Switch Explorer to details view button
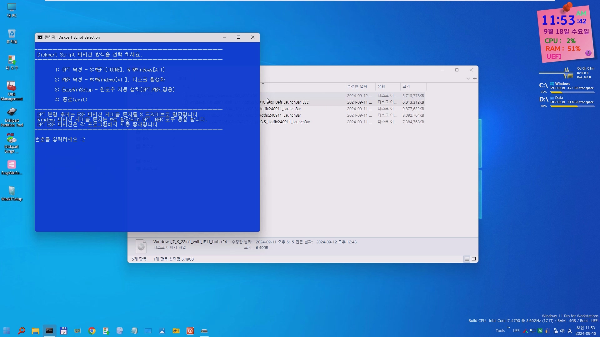This screenshot has height=337, width=600. [467, 259]
